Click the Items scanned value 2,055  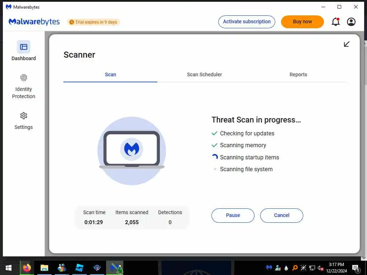pos(132,222)
